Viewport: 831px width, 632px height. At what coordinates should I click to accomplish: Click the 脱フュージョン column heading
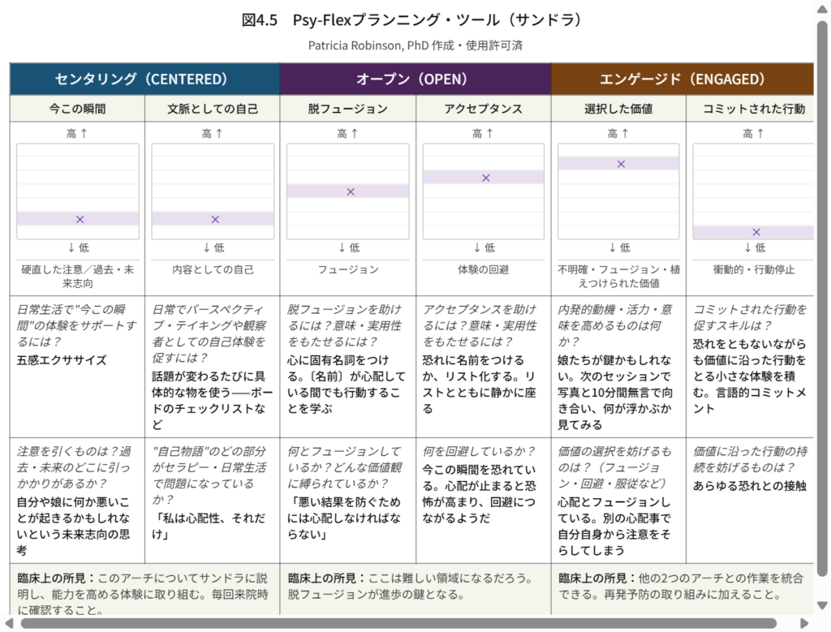[x=348, y=108]
